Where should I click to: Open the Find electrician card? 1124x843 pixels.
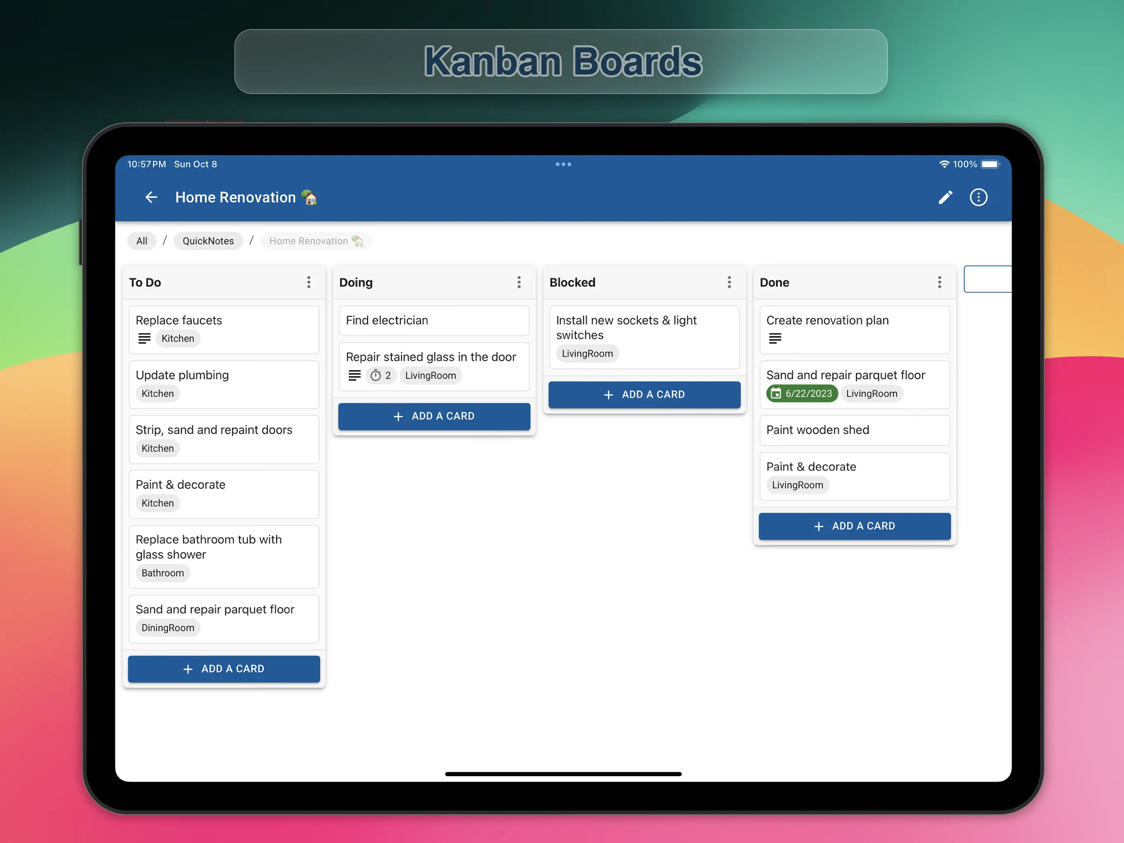[434, 321]
